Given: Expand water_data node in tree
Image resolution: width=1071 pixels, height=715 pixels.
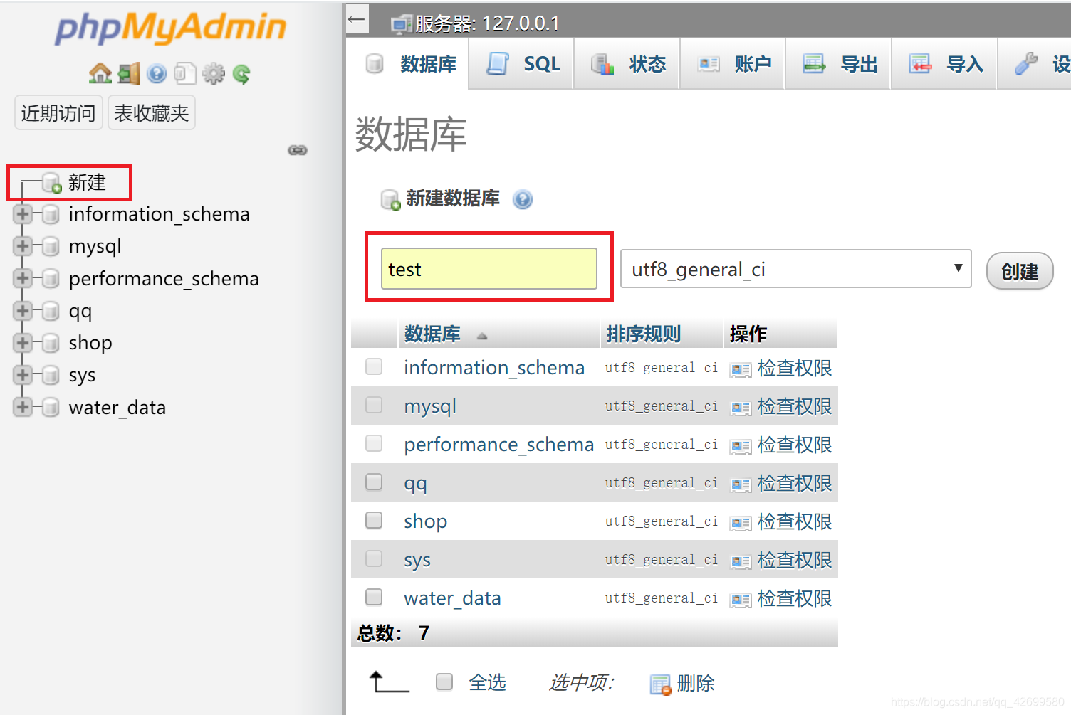Looking at the screenshot, I should coord(22,407).
